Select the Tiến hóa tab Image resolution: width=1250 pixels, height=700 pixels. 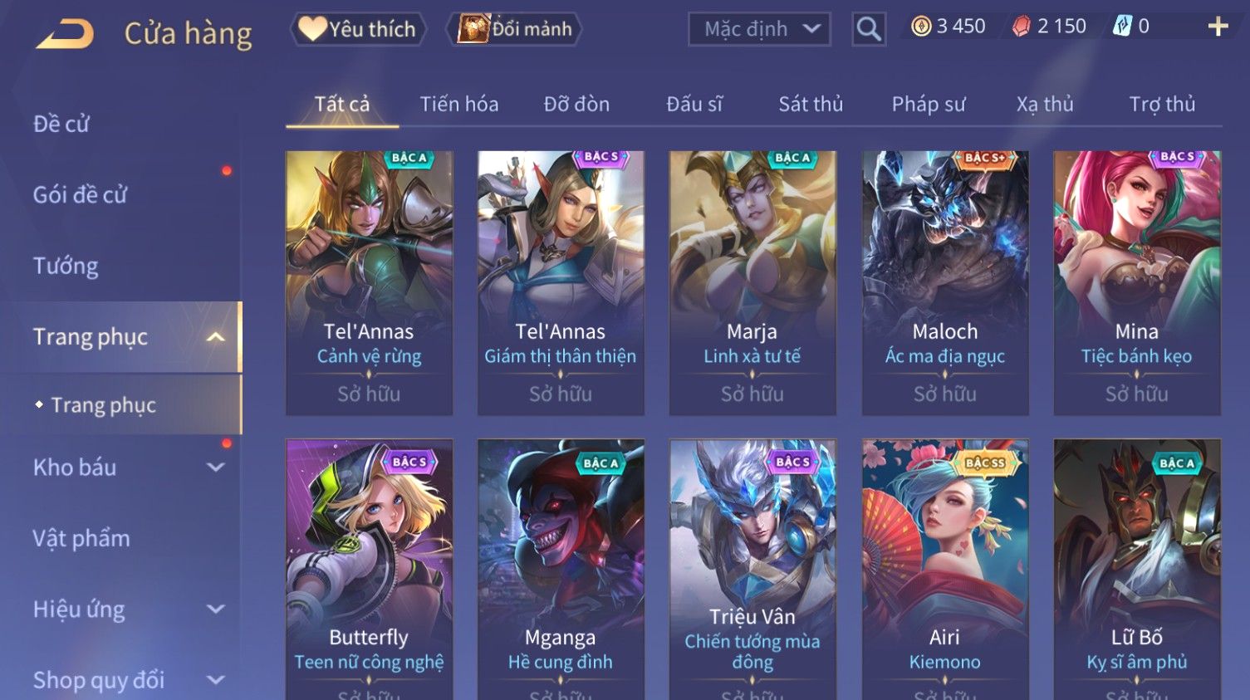pyautogui.click(x=459, y=104)
